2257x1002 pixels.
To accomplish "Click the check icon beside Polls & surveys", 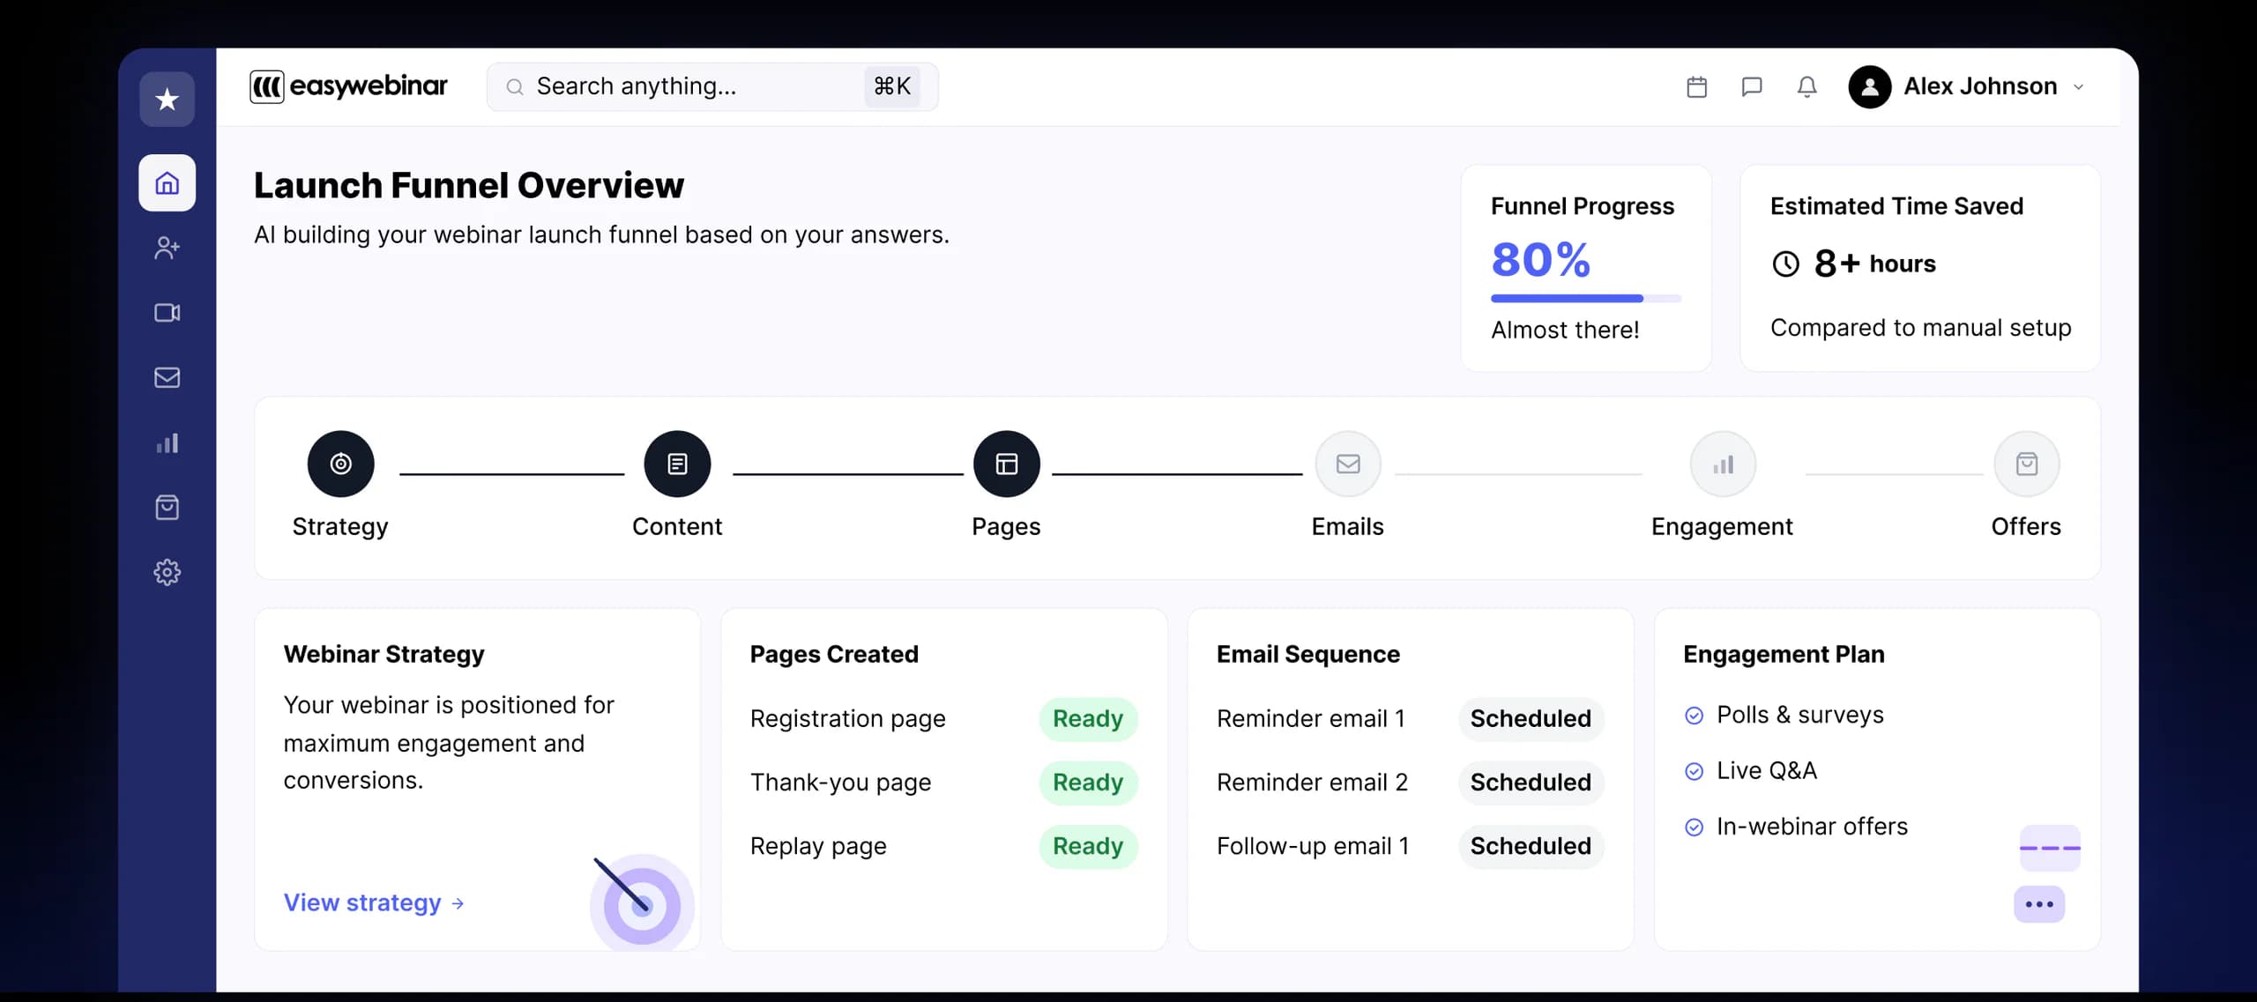I will tap(1694, 716).
